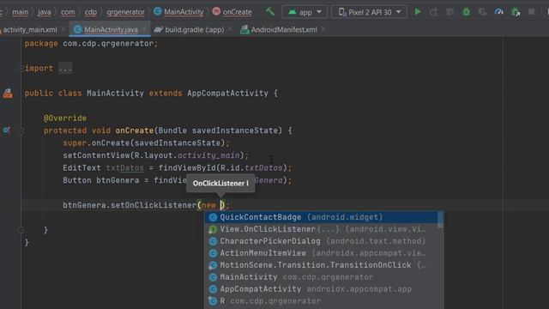Click the package com.cdp.qrgenerator line
Viewport: 549px width, 309px height.
pos(92,44)
